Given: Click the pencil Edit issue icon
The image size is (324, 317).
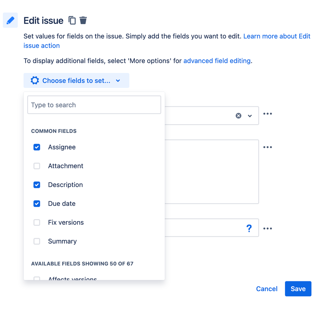Looking at the screenshot, I should [10, 20].
